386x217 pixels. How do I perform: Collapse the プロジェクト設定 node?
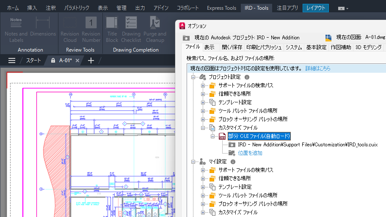click(x=193, y=77)
